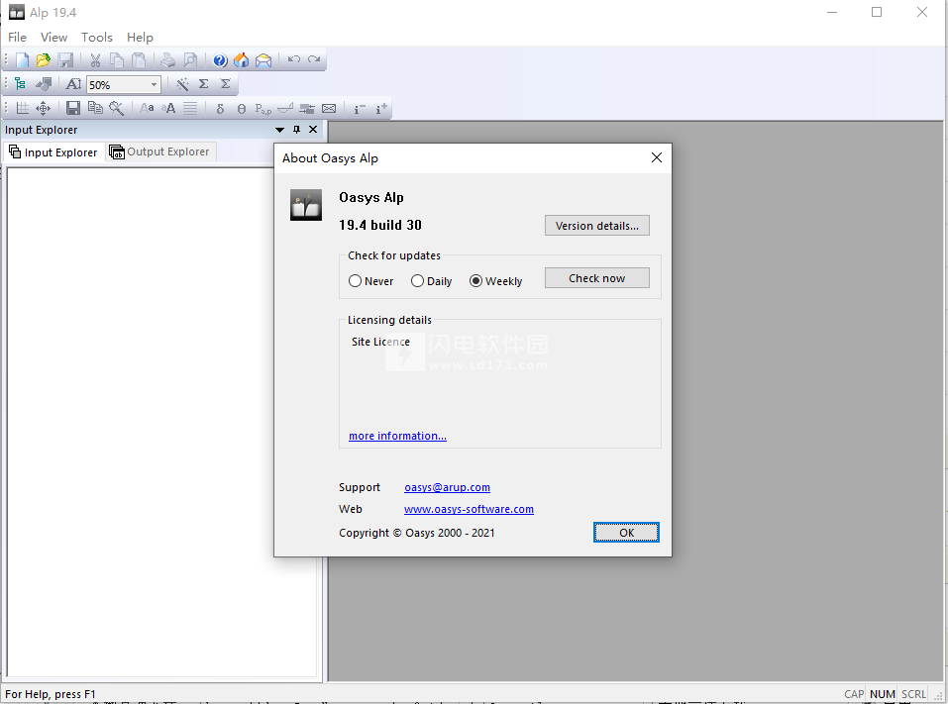Click the Cut scissors icon

[95, 59]
